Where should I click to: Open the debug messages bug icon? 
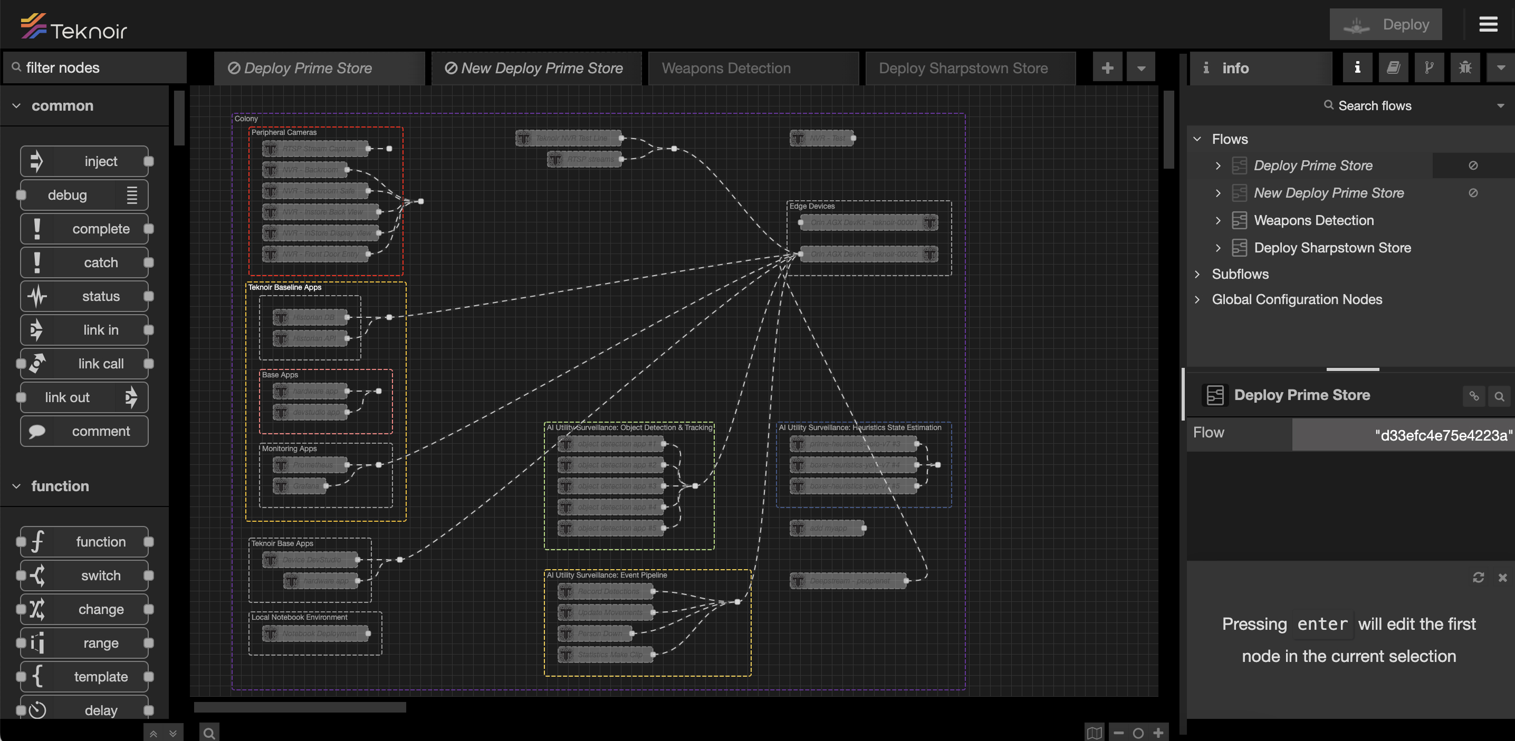[1464, 67]
